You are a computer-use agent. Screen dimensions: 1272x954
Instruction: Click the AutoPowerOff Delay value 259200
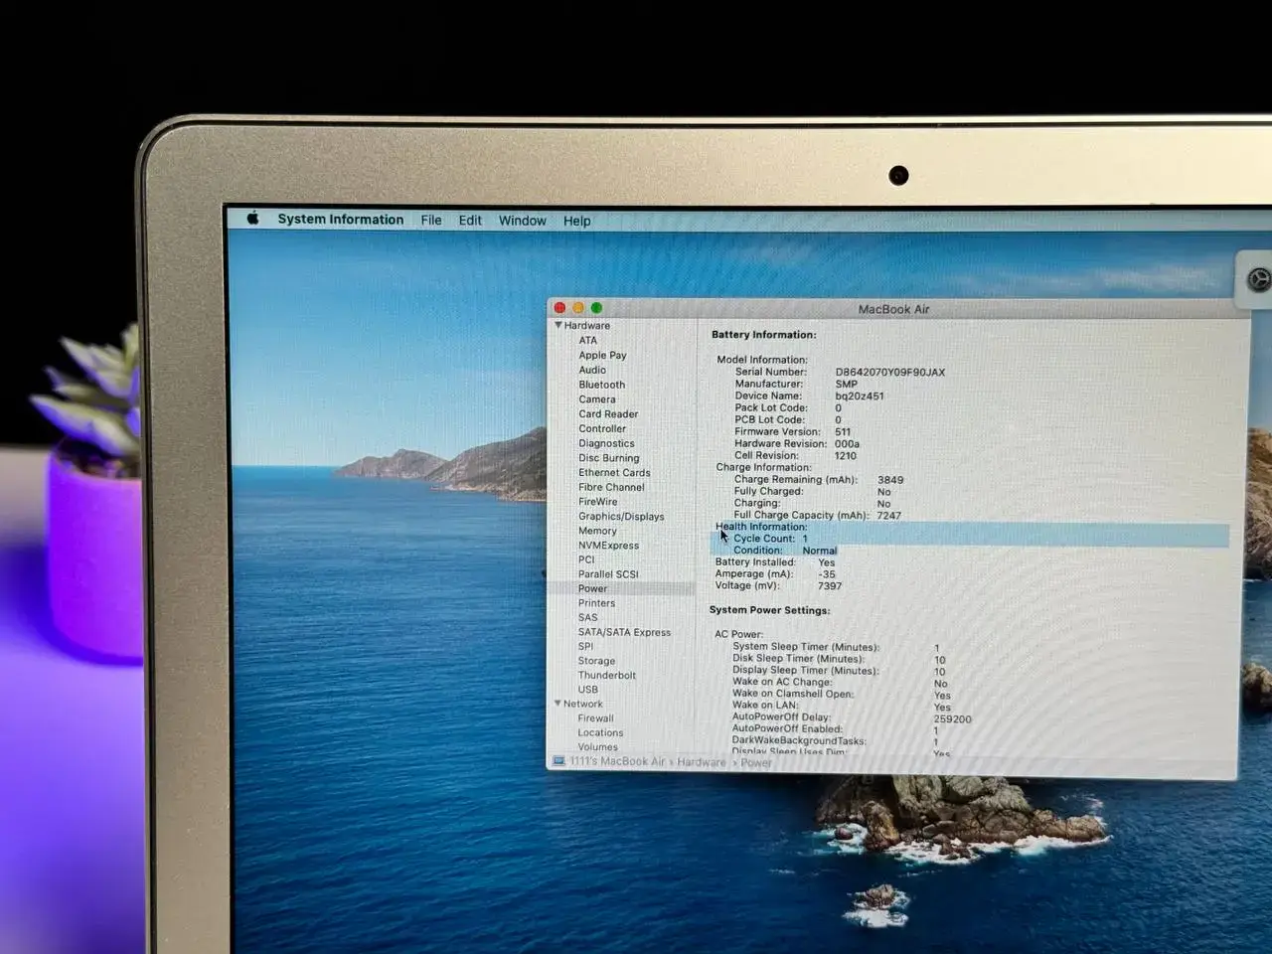[952, 718]
